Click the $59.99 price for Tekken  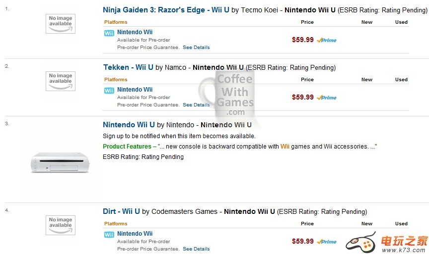(x=302, y=98)
